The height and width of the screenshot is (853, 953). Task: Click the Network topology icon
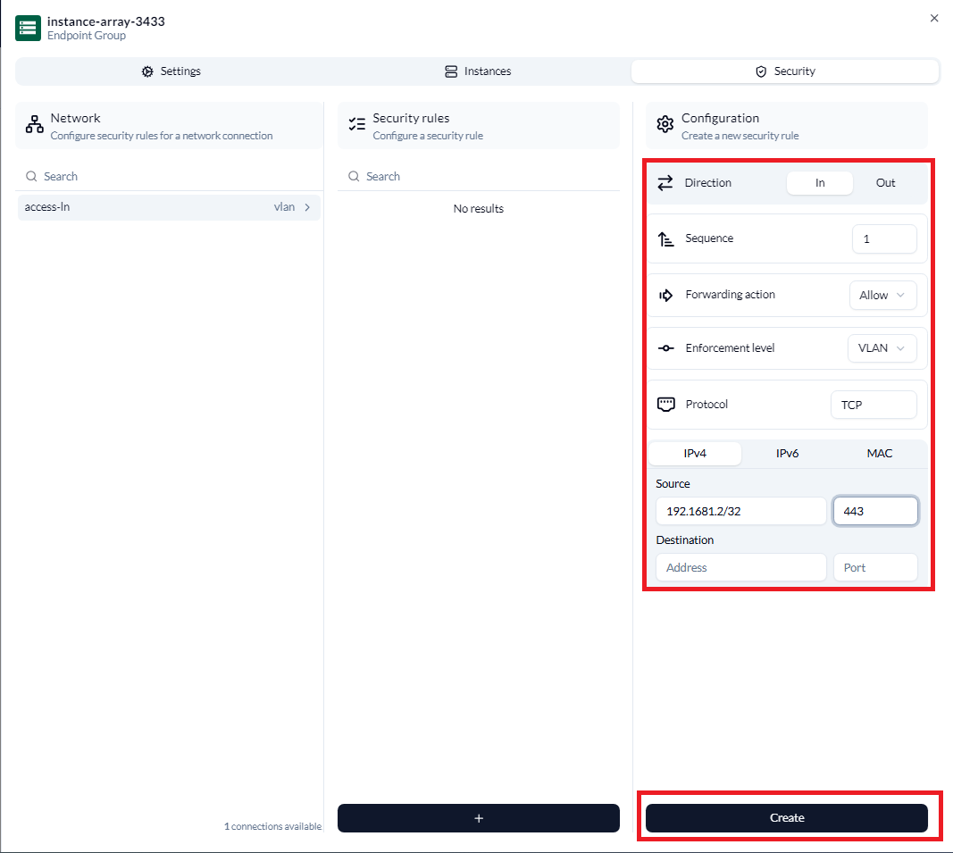coord(34,125)
